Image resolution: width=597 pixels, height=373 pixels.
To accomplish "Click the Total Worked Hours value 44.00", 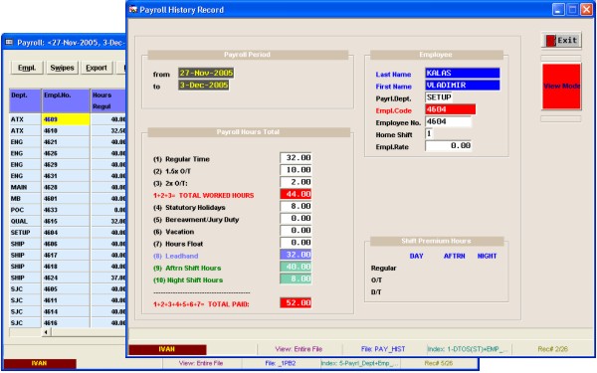I will click(x=296, y=195).
